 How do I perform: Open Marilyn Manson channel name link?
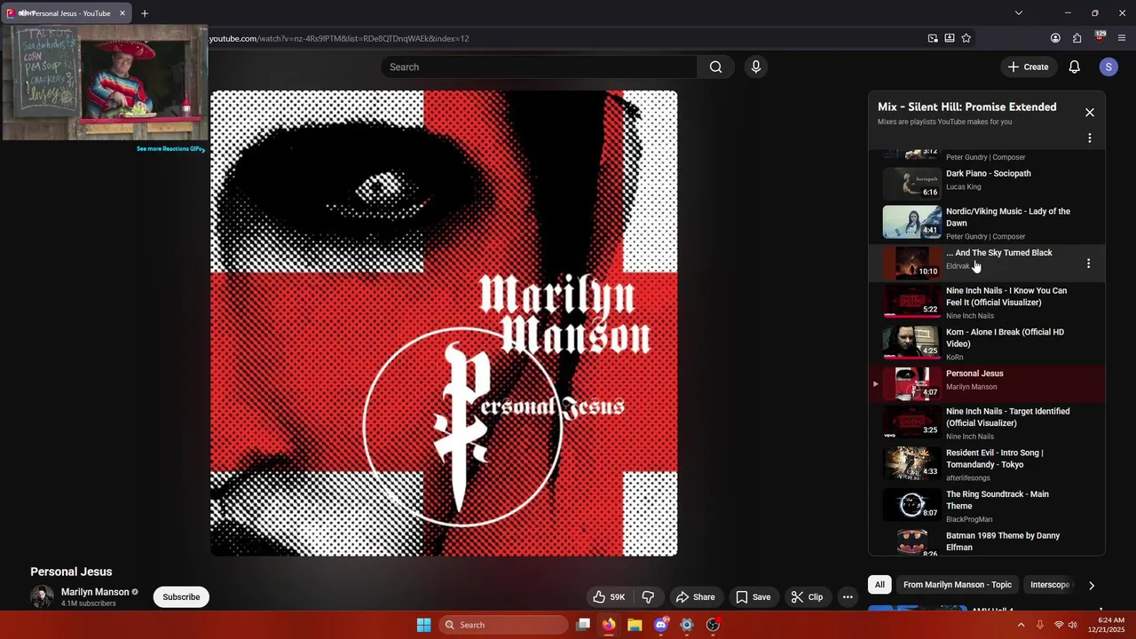95,592
